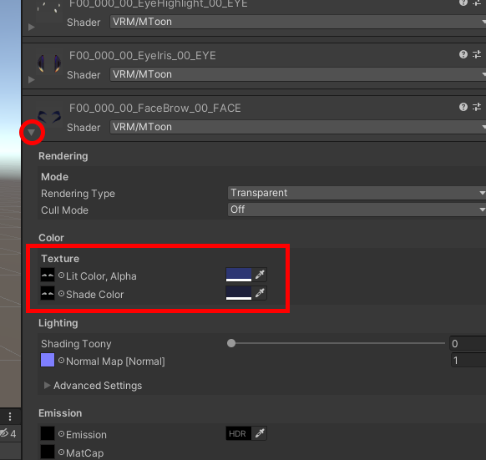
Task: Open FaceBrow Shader VRM/MToon dropdown
Action: click(298, 127)
